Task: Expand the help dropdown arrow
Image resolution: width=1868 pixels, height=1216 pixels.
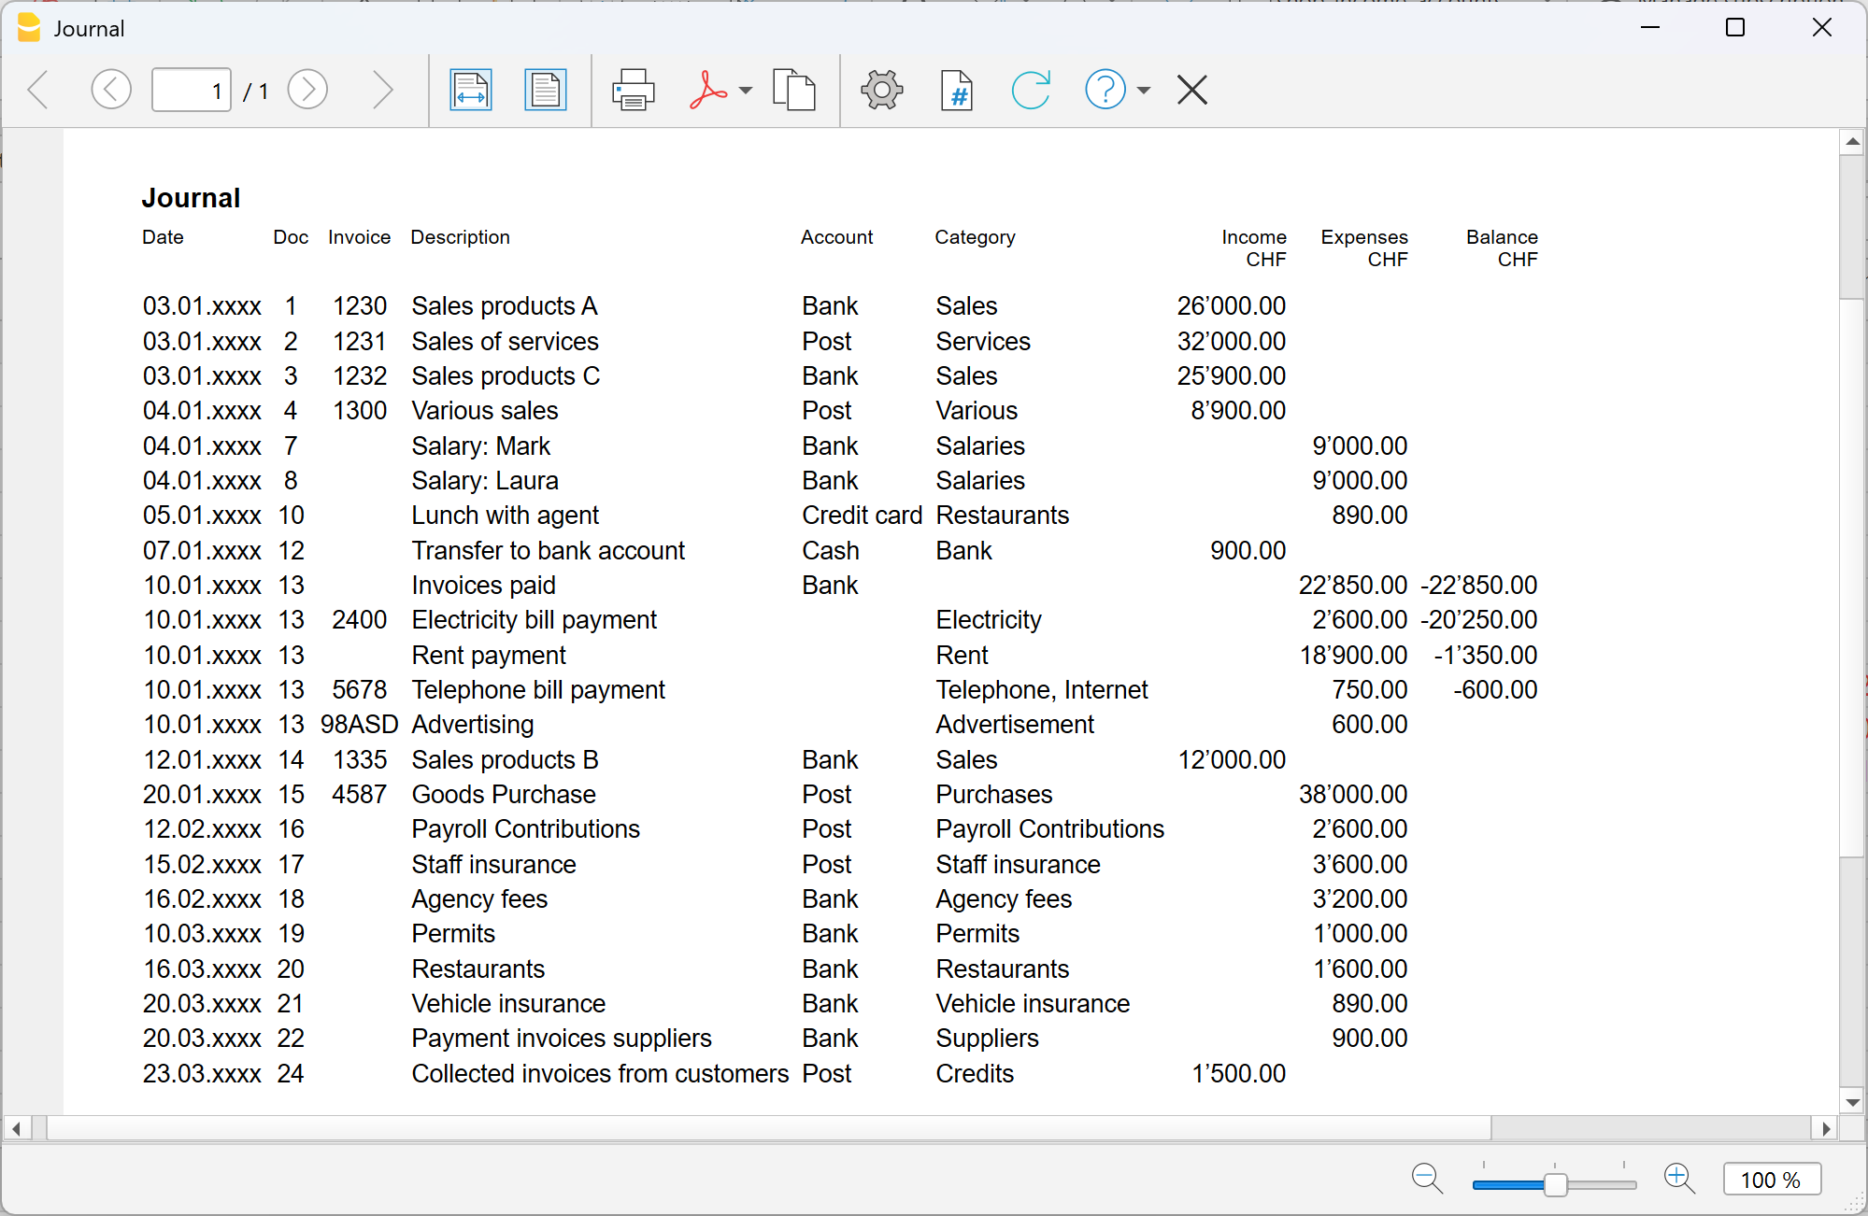Action: pyautogui.click(x=1144, y=91)
